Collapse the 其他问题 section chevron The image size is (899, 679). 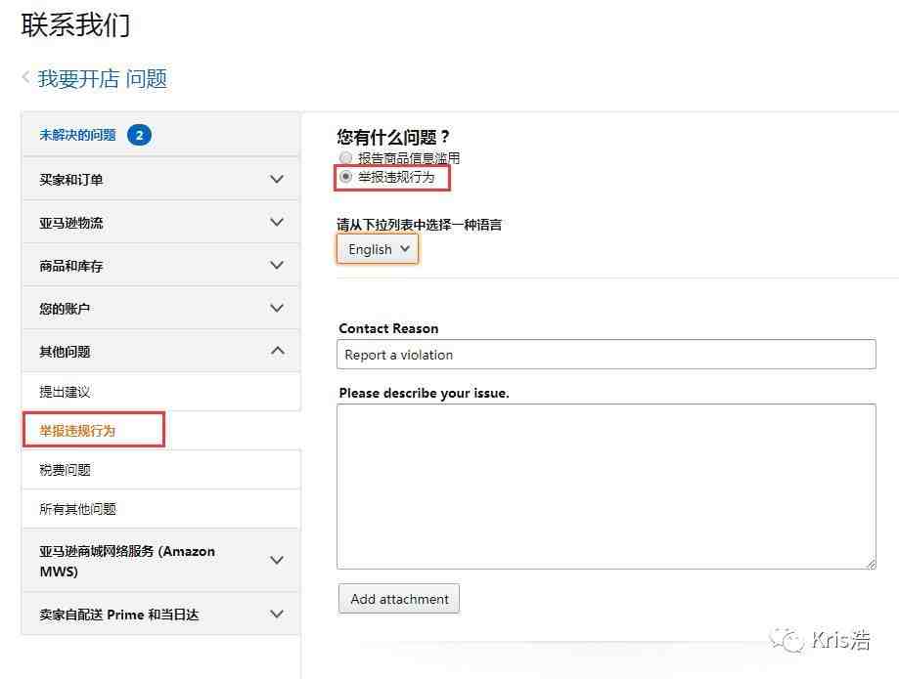pos(278,351)
